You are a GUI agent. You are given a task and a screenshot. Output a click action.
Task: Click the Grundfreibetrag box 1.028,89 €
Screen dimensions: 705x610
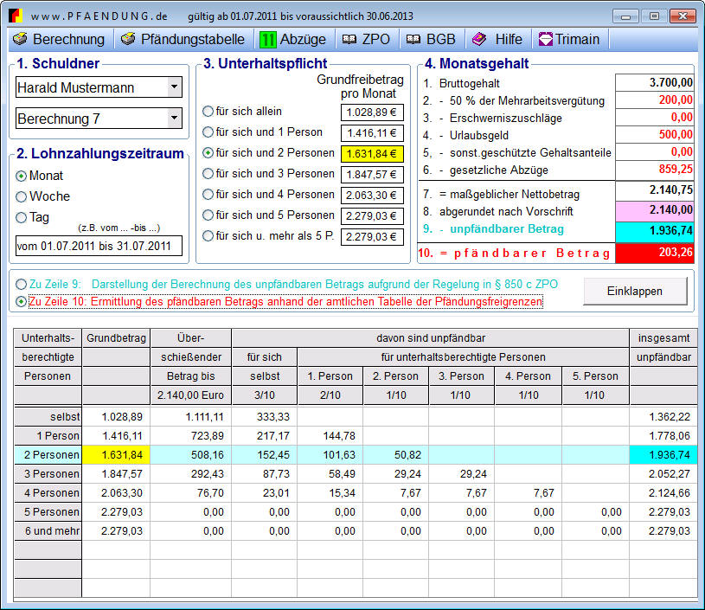click(x=372, y=112)
